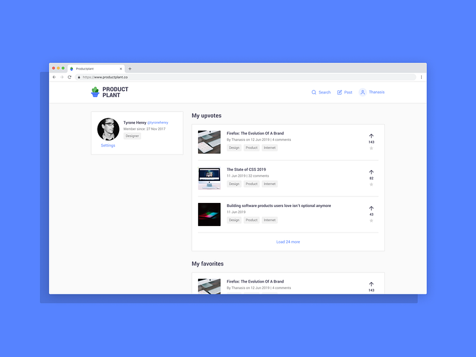Select the Productplant browser tab
Screen dimensions: 476x357
click(x=96, y=69)
